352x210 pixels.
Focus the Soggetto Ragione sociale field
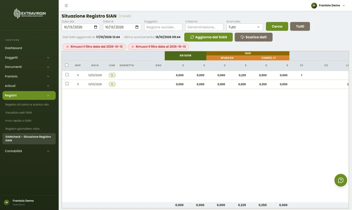(x=163, y=27)
